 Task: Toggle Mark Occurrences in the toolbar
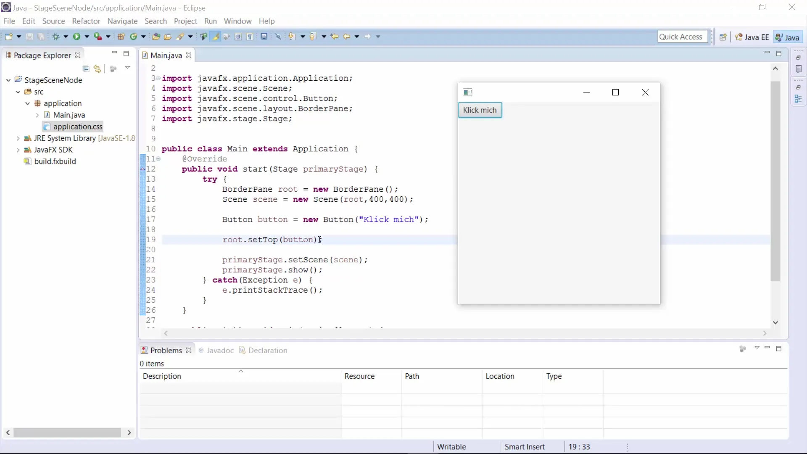pos(216,37)
